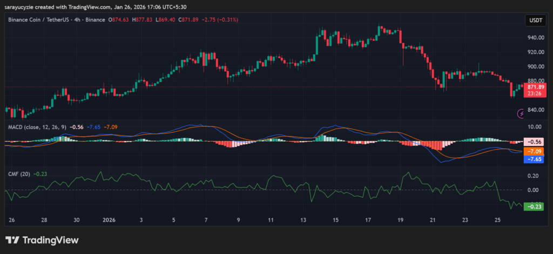
Task: Click the TradingView logo
Action: tap(42, 240)
